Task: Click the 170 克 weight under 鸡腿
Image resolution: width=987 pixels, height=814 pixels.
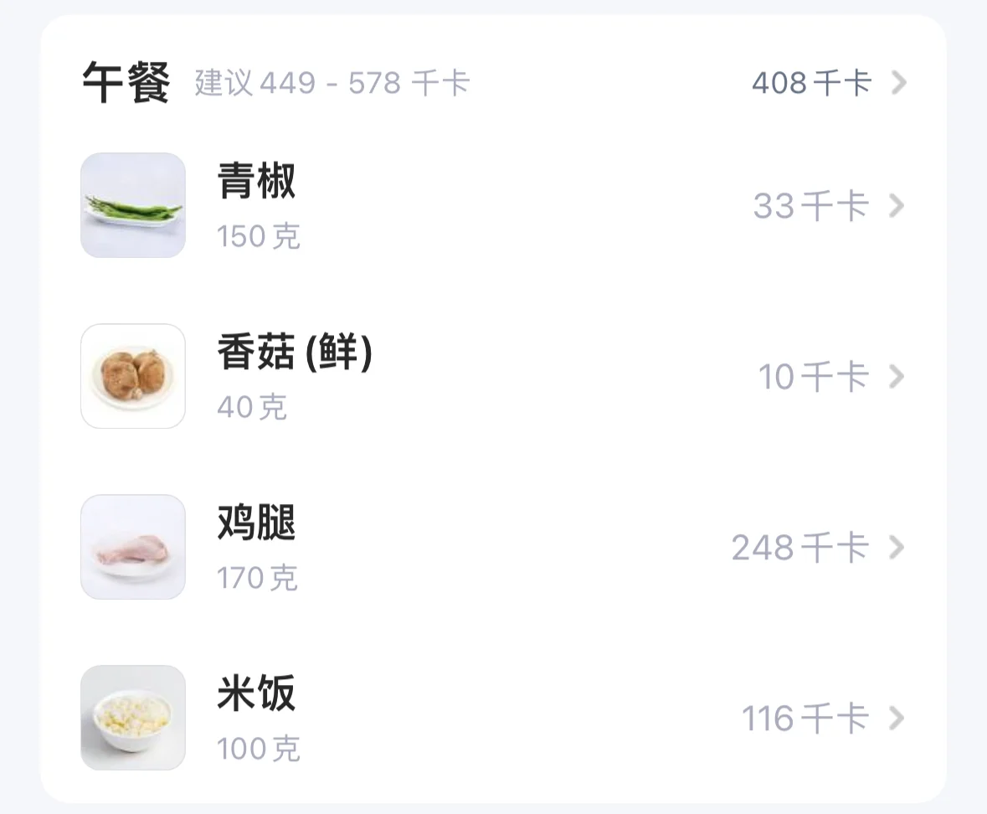Action: pos(257,577)
